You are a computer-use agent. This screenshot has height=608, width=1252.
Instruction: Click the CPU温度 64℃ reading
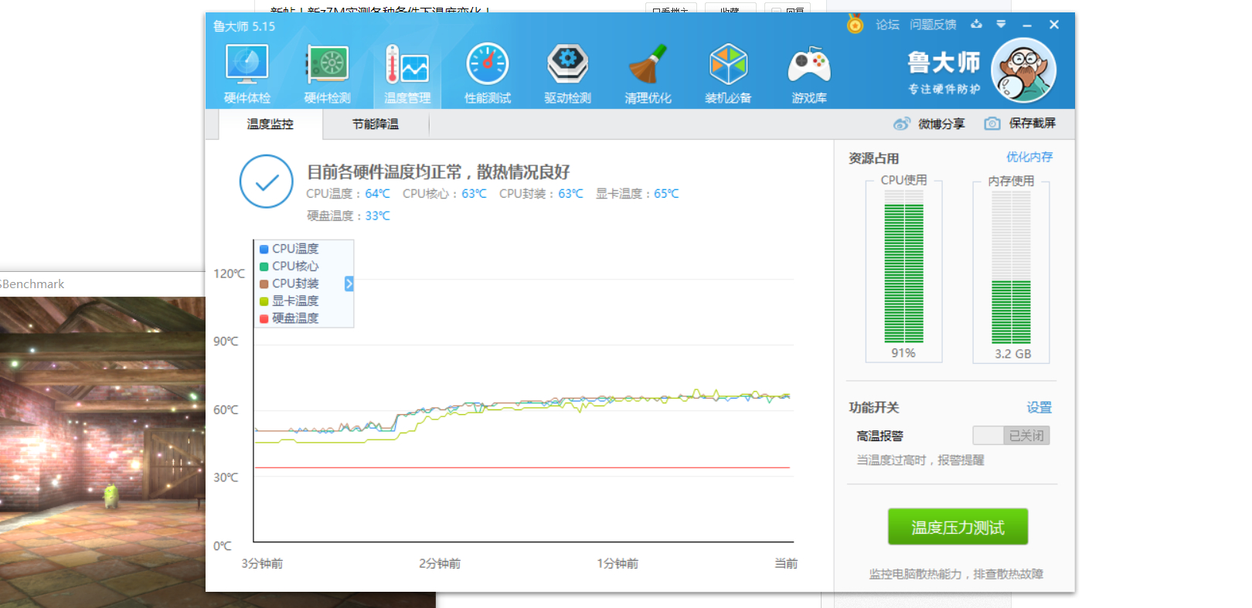click(x=348, y=194)
